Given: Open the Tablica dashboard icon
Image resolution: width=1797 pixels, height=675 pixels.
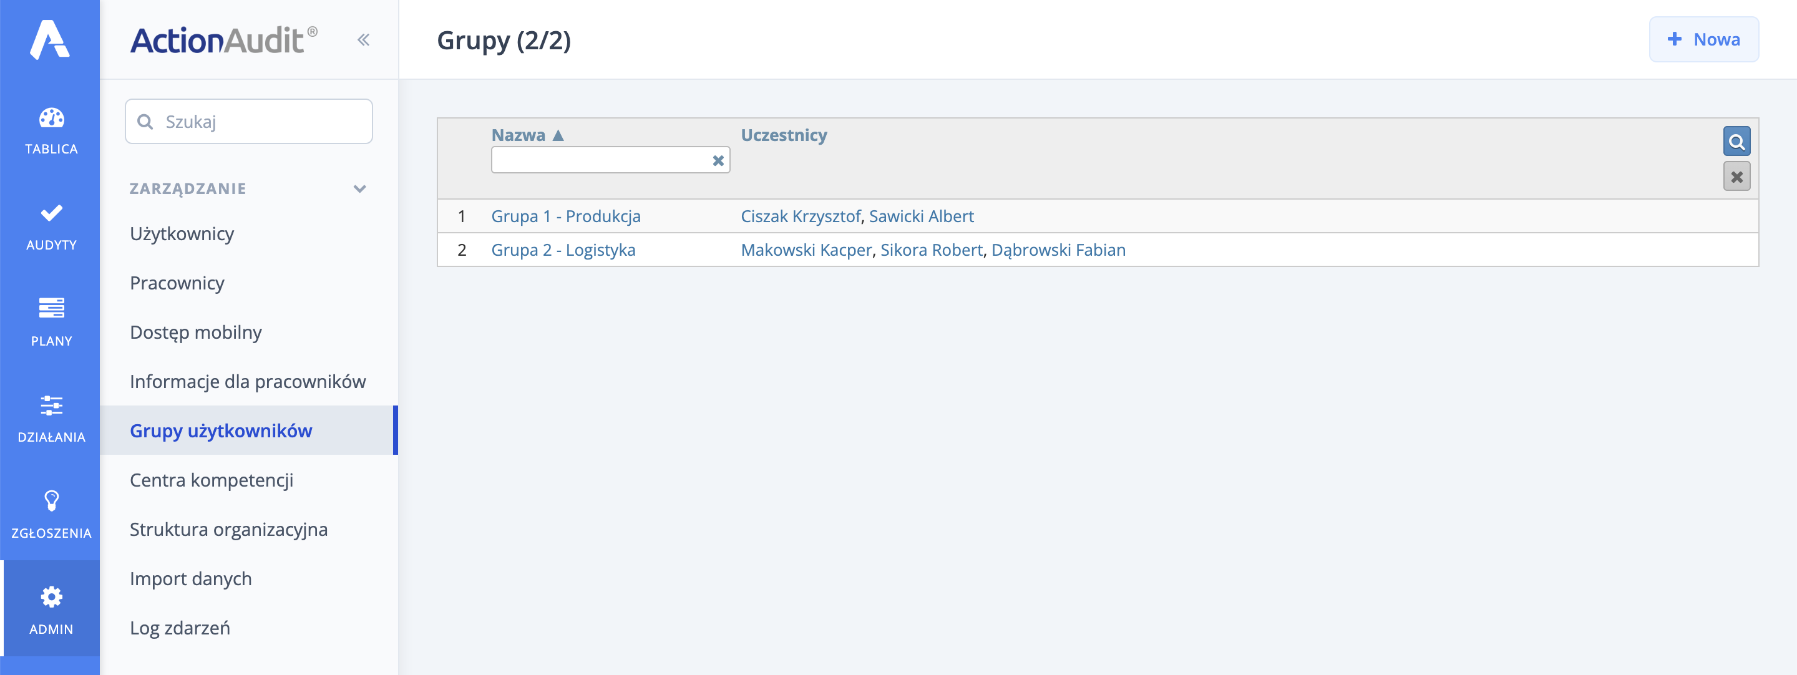Looking at the screenshot, I should point(51,119).
